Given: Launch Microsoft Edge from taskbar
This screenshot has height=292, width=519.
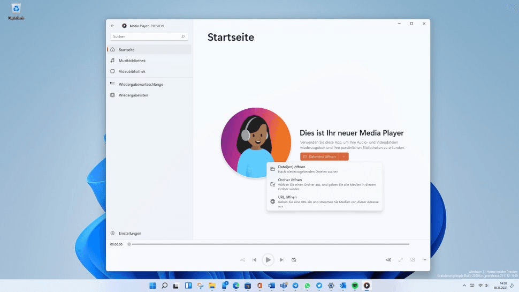Looking at the screenshot, I should (x=236, y=286).
